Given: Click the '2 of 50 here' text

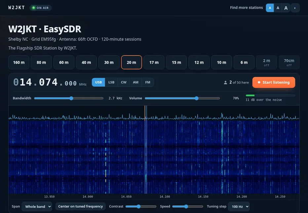Looking at the screenshot, I should pos(239,83).
